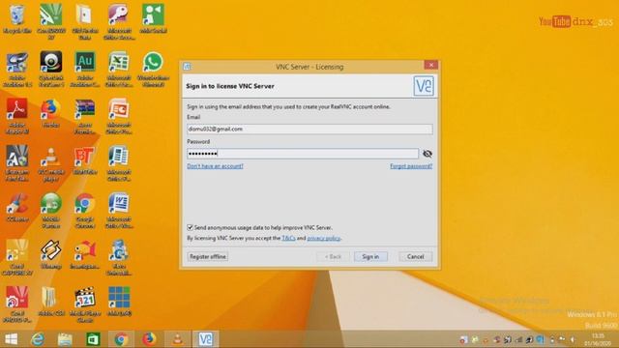Open the Microsoft Excel desktop shortcut

point(119,69)
